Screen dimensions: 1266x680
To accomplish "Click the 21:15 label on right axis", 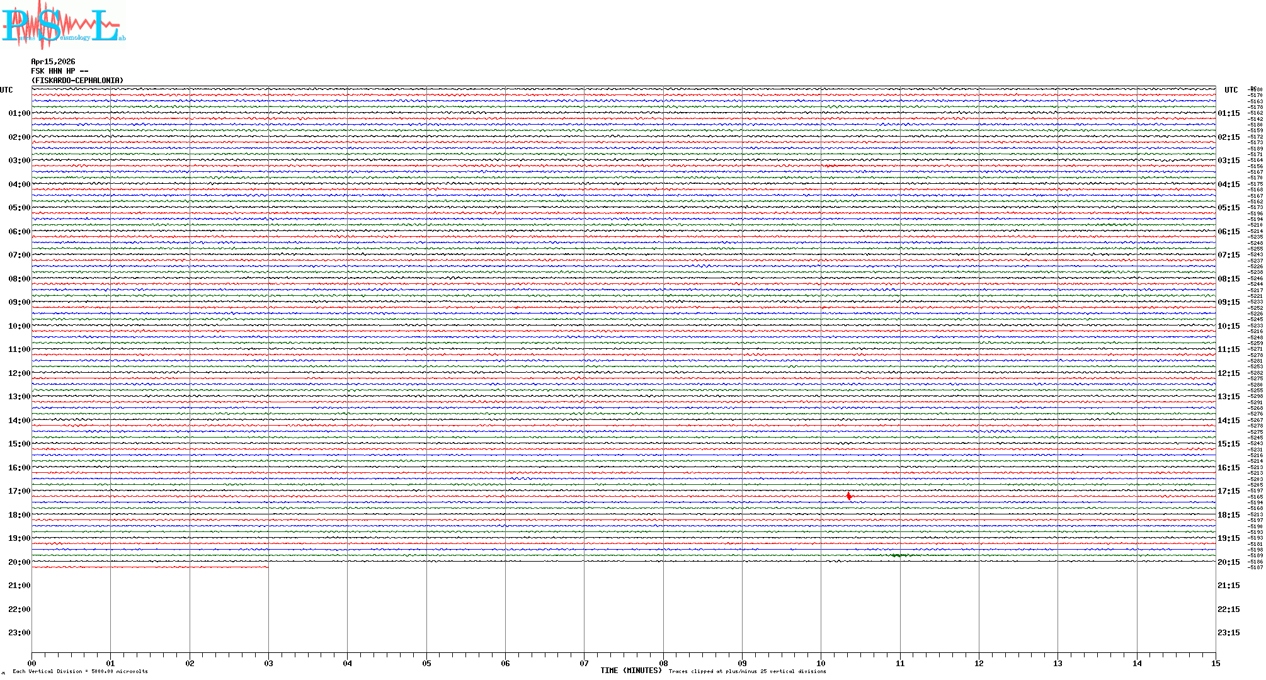I will pyautogui.click(x=1228, y=586).
